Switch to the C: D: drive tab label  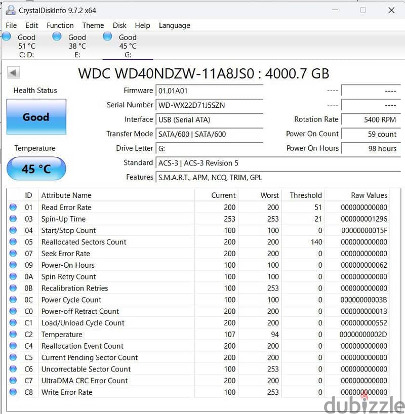(27, 55)
